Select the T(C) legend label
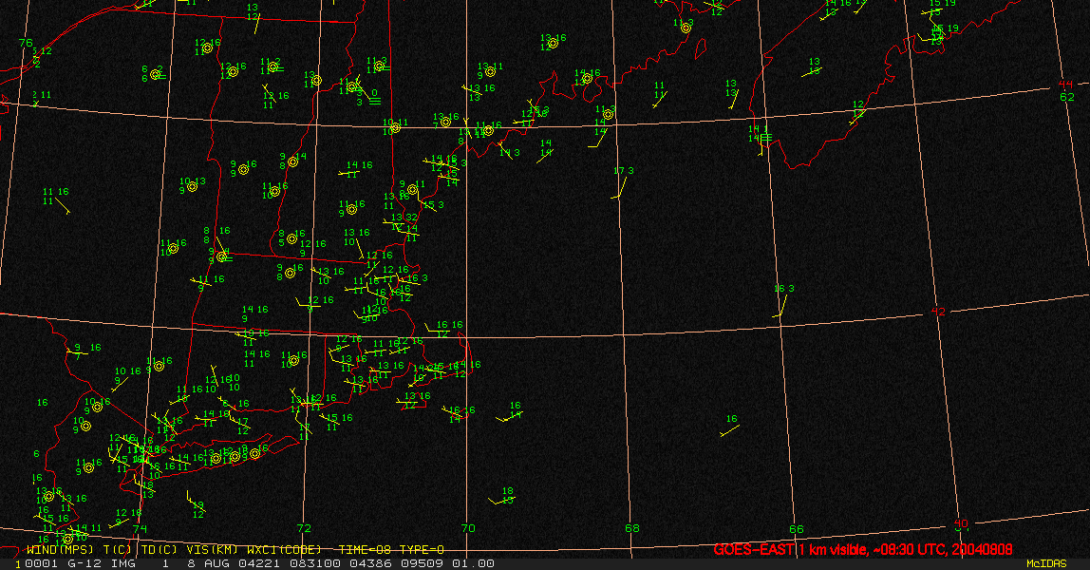Screen dimensions: 1090x570 [118, 550]
